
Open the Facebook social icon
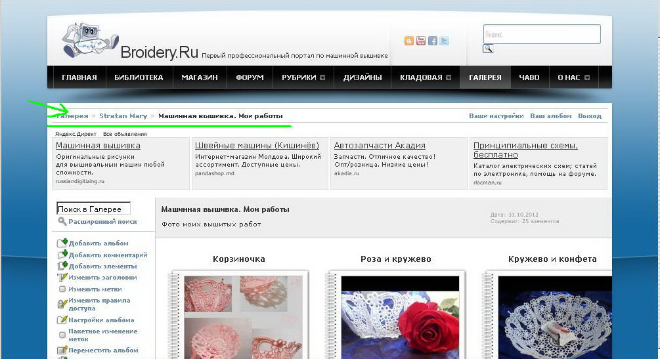pos(432,41)
